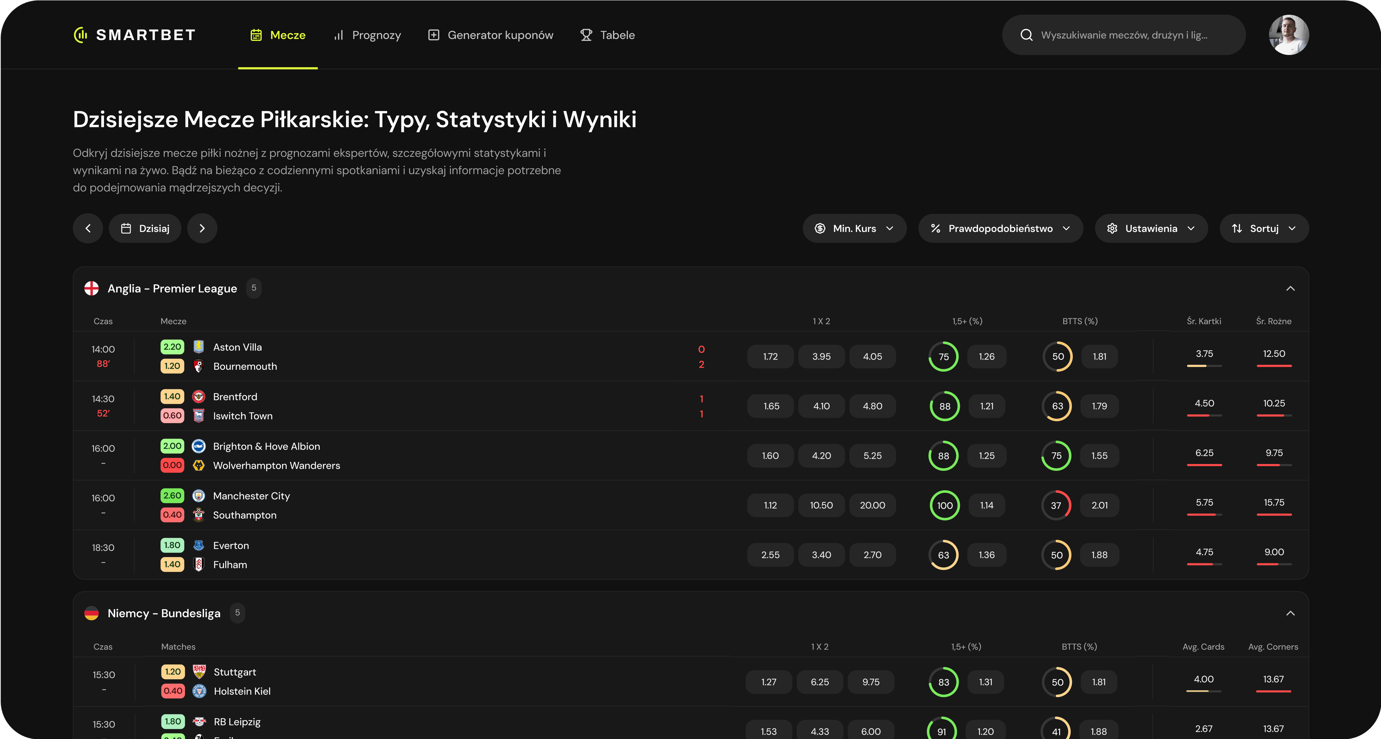The image size is (1381, 739).
Task: Click the calendar icon in Dzisiaj button
Action: pos(126,228)
